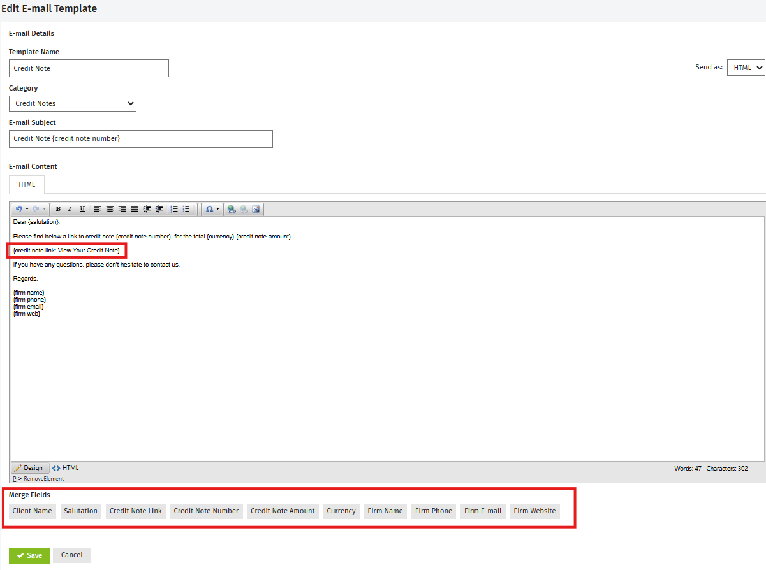Click 'If you have any questions' sentence
Image resolution: width=766 pixels, height=570 pixels.
point(96,265)
